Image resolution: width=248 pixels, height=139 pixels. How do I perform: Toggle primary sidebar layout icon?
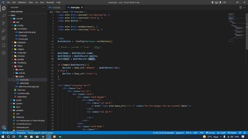pos(213,2)
